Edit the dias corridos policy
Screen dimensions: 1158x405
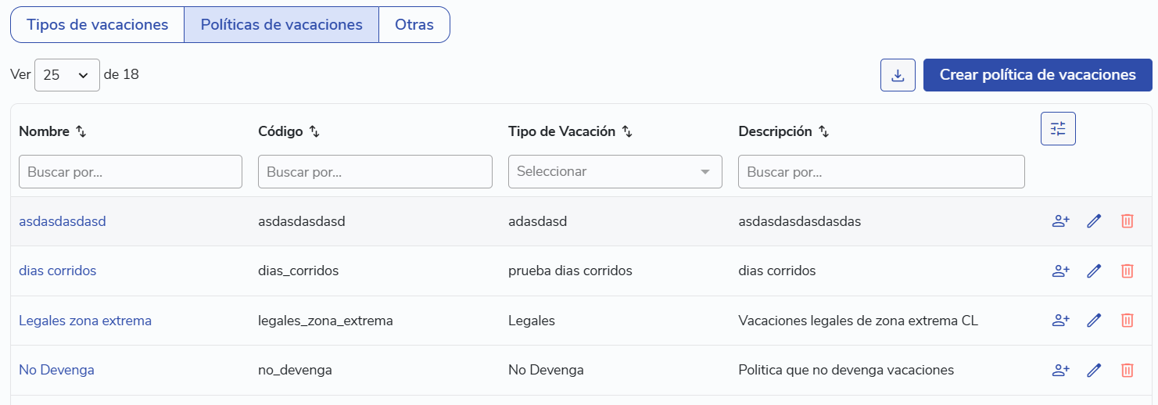pyautogui.click(x=1094, y=271)
